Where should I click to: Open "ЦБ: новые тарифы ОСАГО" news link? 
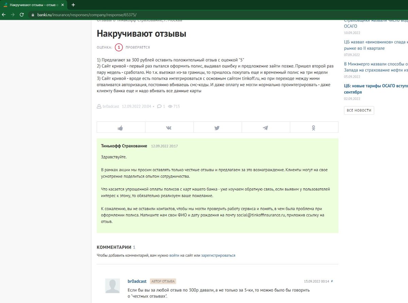click(x=376, y=89)
